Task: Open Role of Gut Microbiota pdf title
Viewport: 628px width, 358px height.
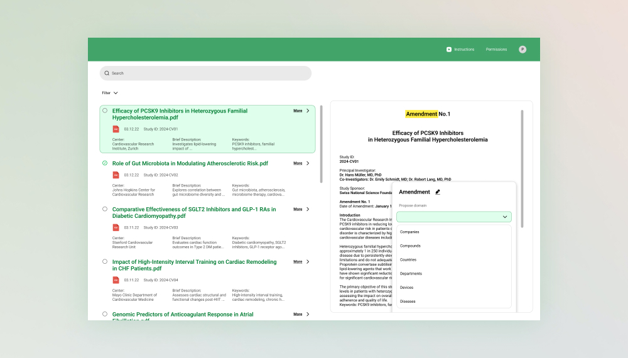Action: pos(190,163)
